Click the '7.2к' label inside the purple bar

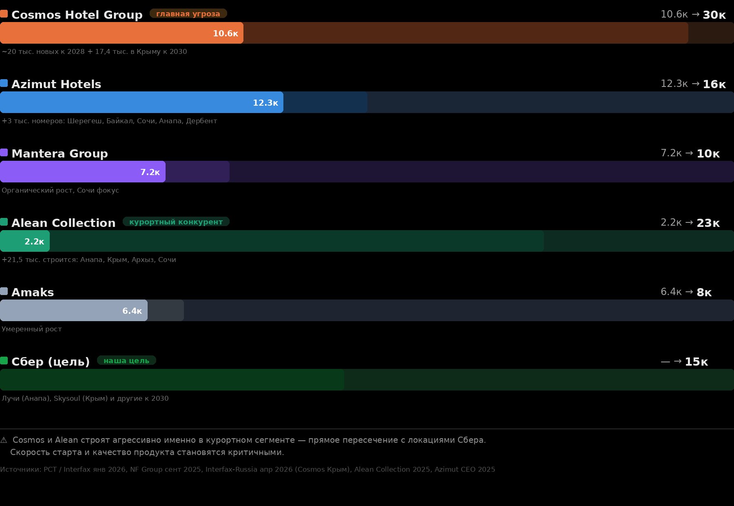pyautogui.click(x=150, y=172)
